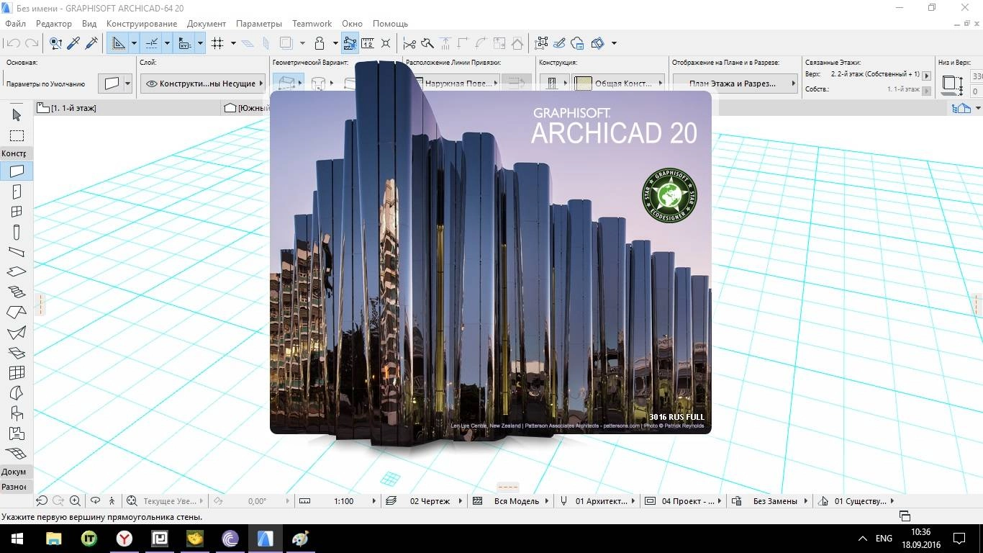Select the Beam tool

(17, 252)
